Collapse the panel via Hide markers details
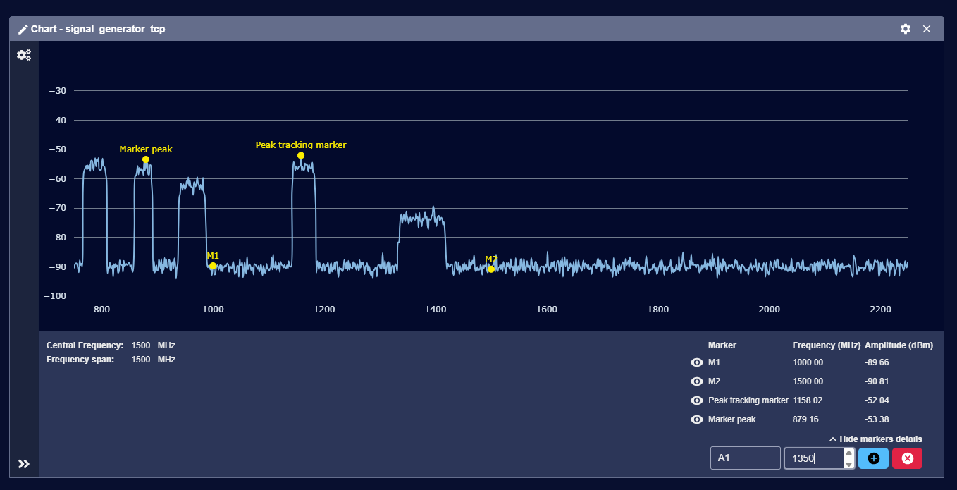This screenshot has width=957, height=490. tap(878, 439)
